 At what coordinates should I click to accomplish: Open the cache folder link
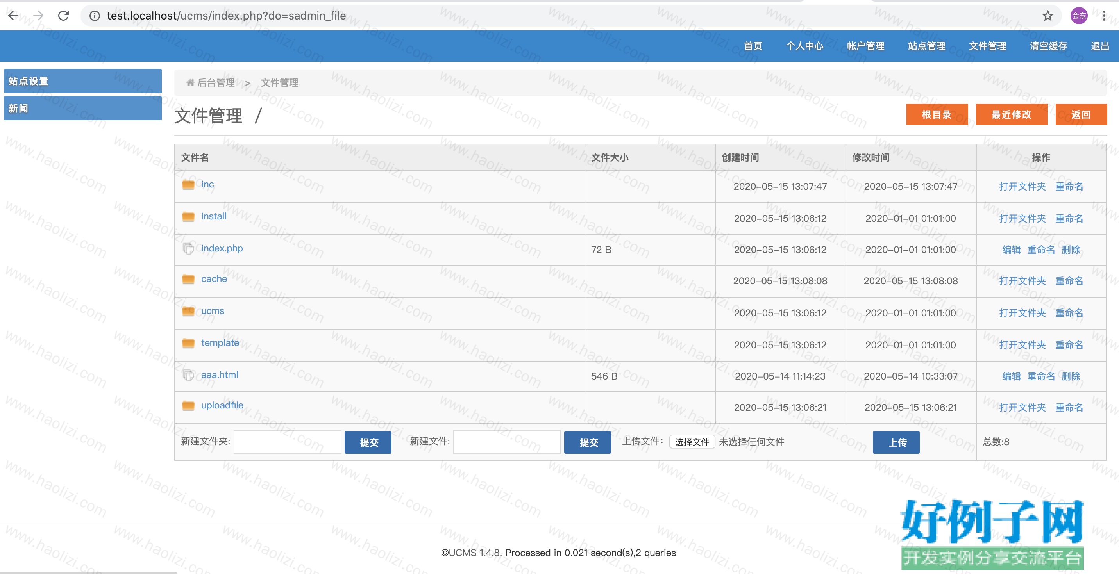pyautogui.click(x=214, y=279)
